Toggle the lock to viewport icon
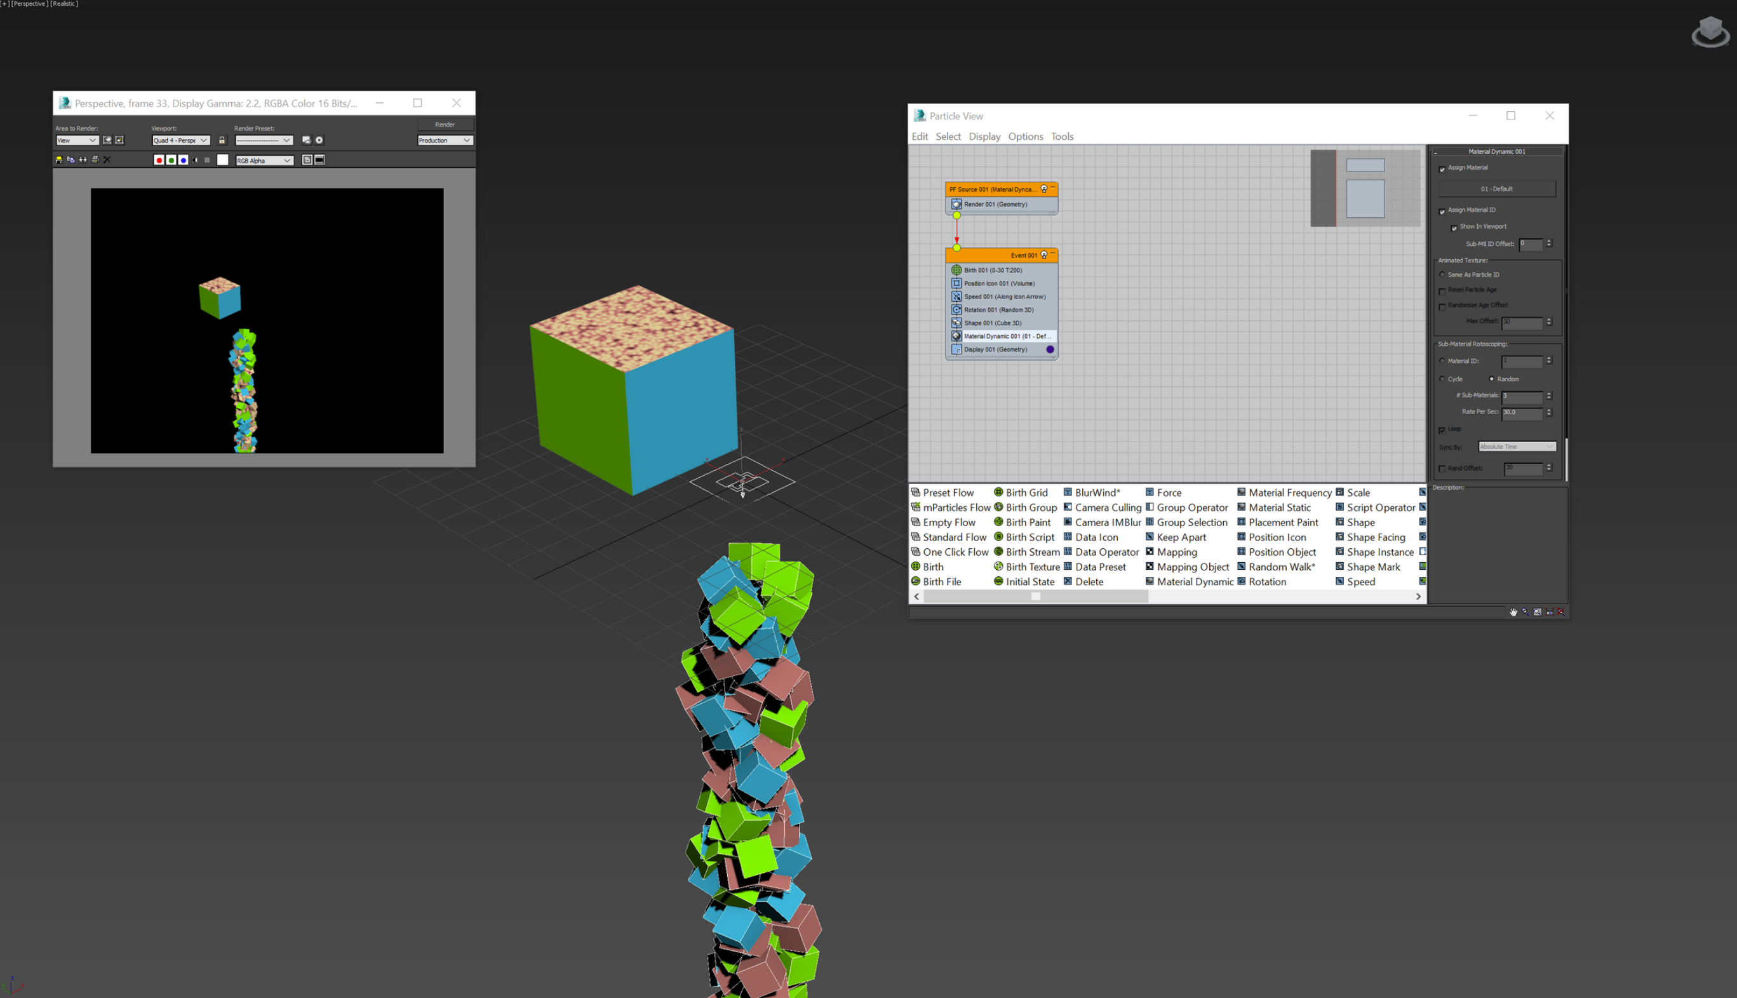Image resolution: width=1737 pixels, height=998 pixels. pyautogui.click(x=222, y=140)
